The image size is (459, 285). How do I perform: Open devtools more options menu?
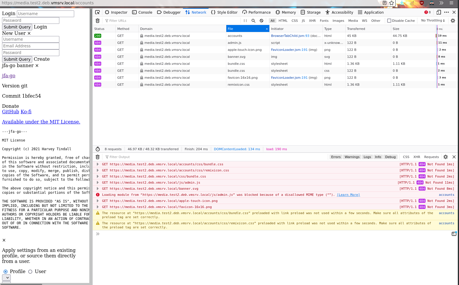[x=446, y=12]
